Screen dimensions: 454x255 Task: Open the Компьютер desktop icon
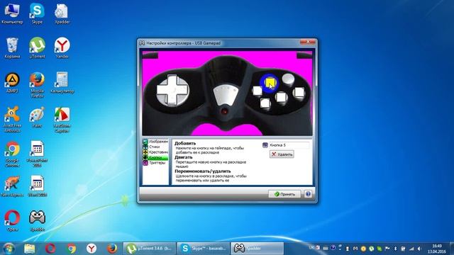(x=12, y=14)
